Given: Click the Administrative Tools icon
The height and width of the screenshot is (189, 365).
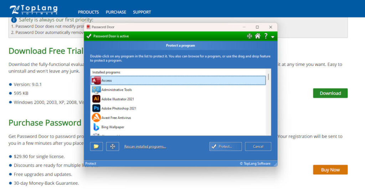Looking at the screenshot, I should click(x=96, y=90).
